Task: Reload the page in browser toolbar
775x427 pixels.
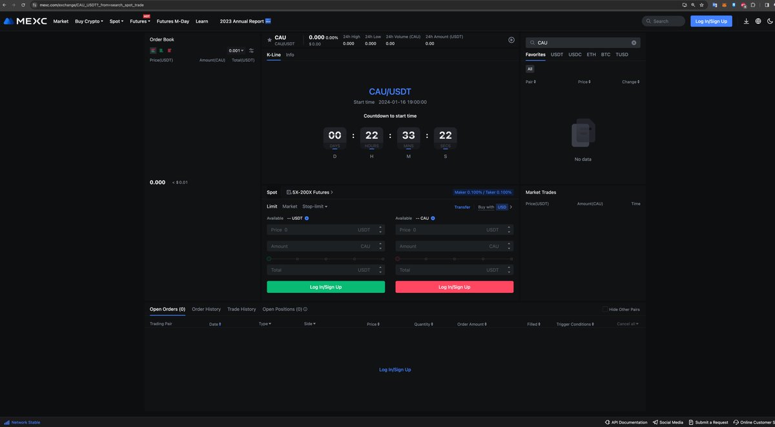Action: coord(23,5)
